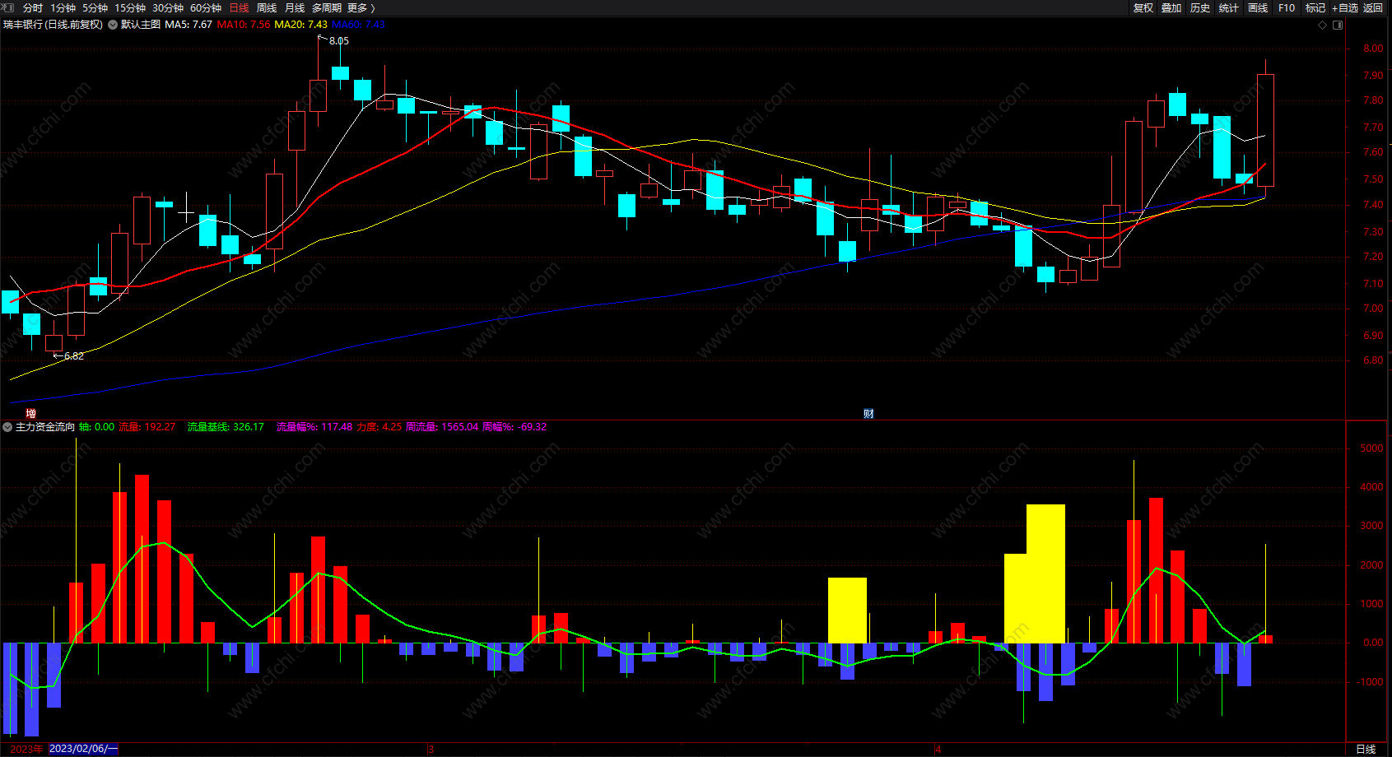1392x757 pixels.
Task: Click the 8.00 price axis label
Action: click(x=1373, y=49)
